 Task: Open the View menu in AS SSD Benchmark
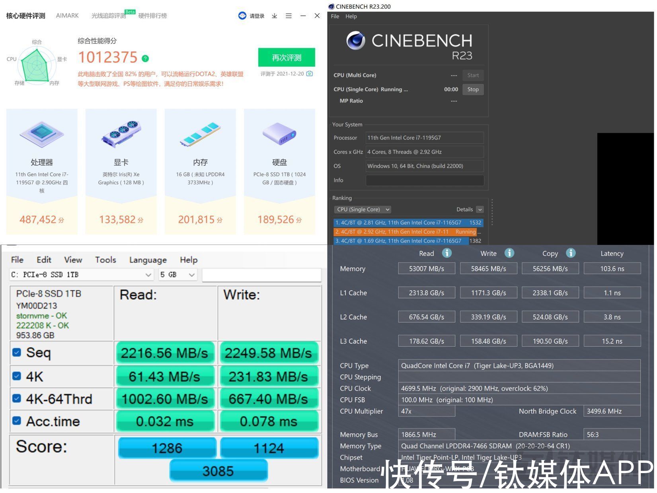[73, 260]
